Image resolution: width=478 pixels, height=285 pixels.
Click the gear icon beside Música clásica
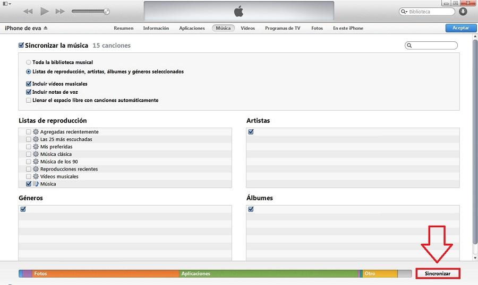pos(36,154)
